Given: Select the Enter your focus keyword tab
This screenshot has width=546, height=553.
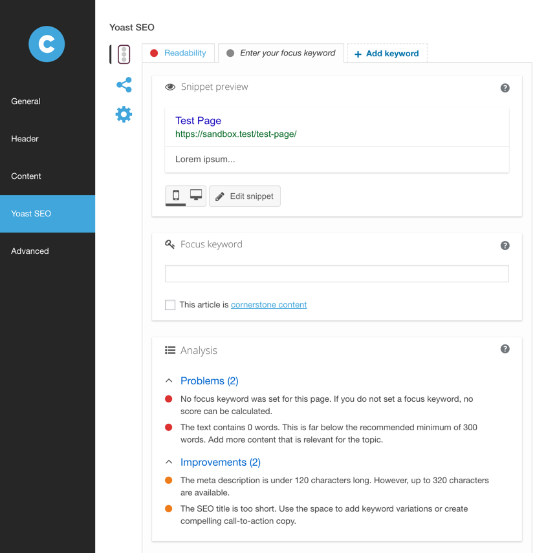Looking at the screenshot, I should (x=281, y=53).
